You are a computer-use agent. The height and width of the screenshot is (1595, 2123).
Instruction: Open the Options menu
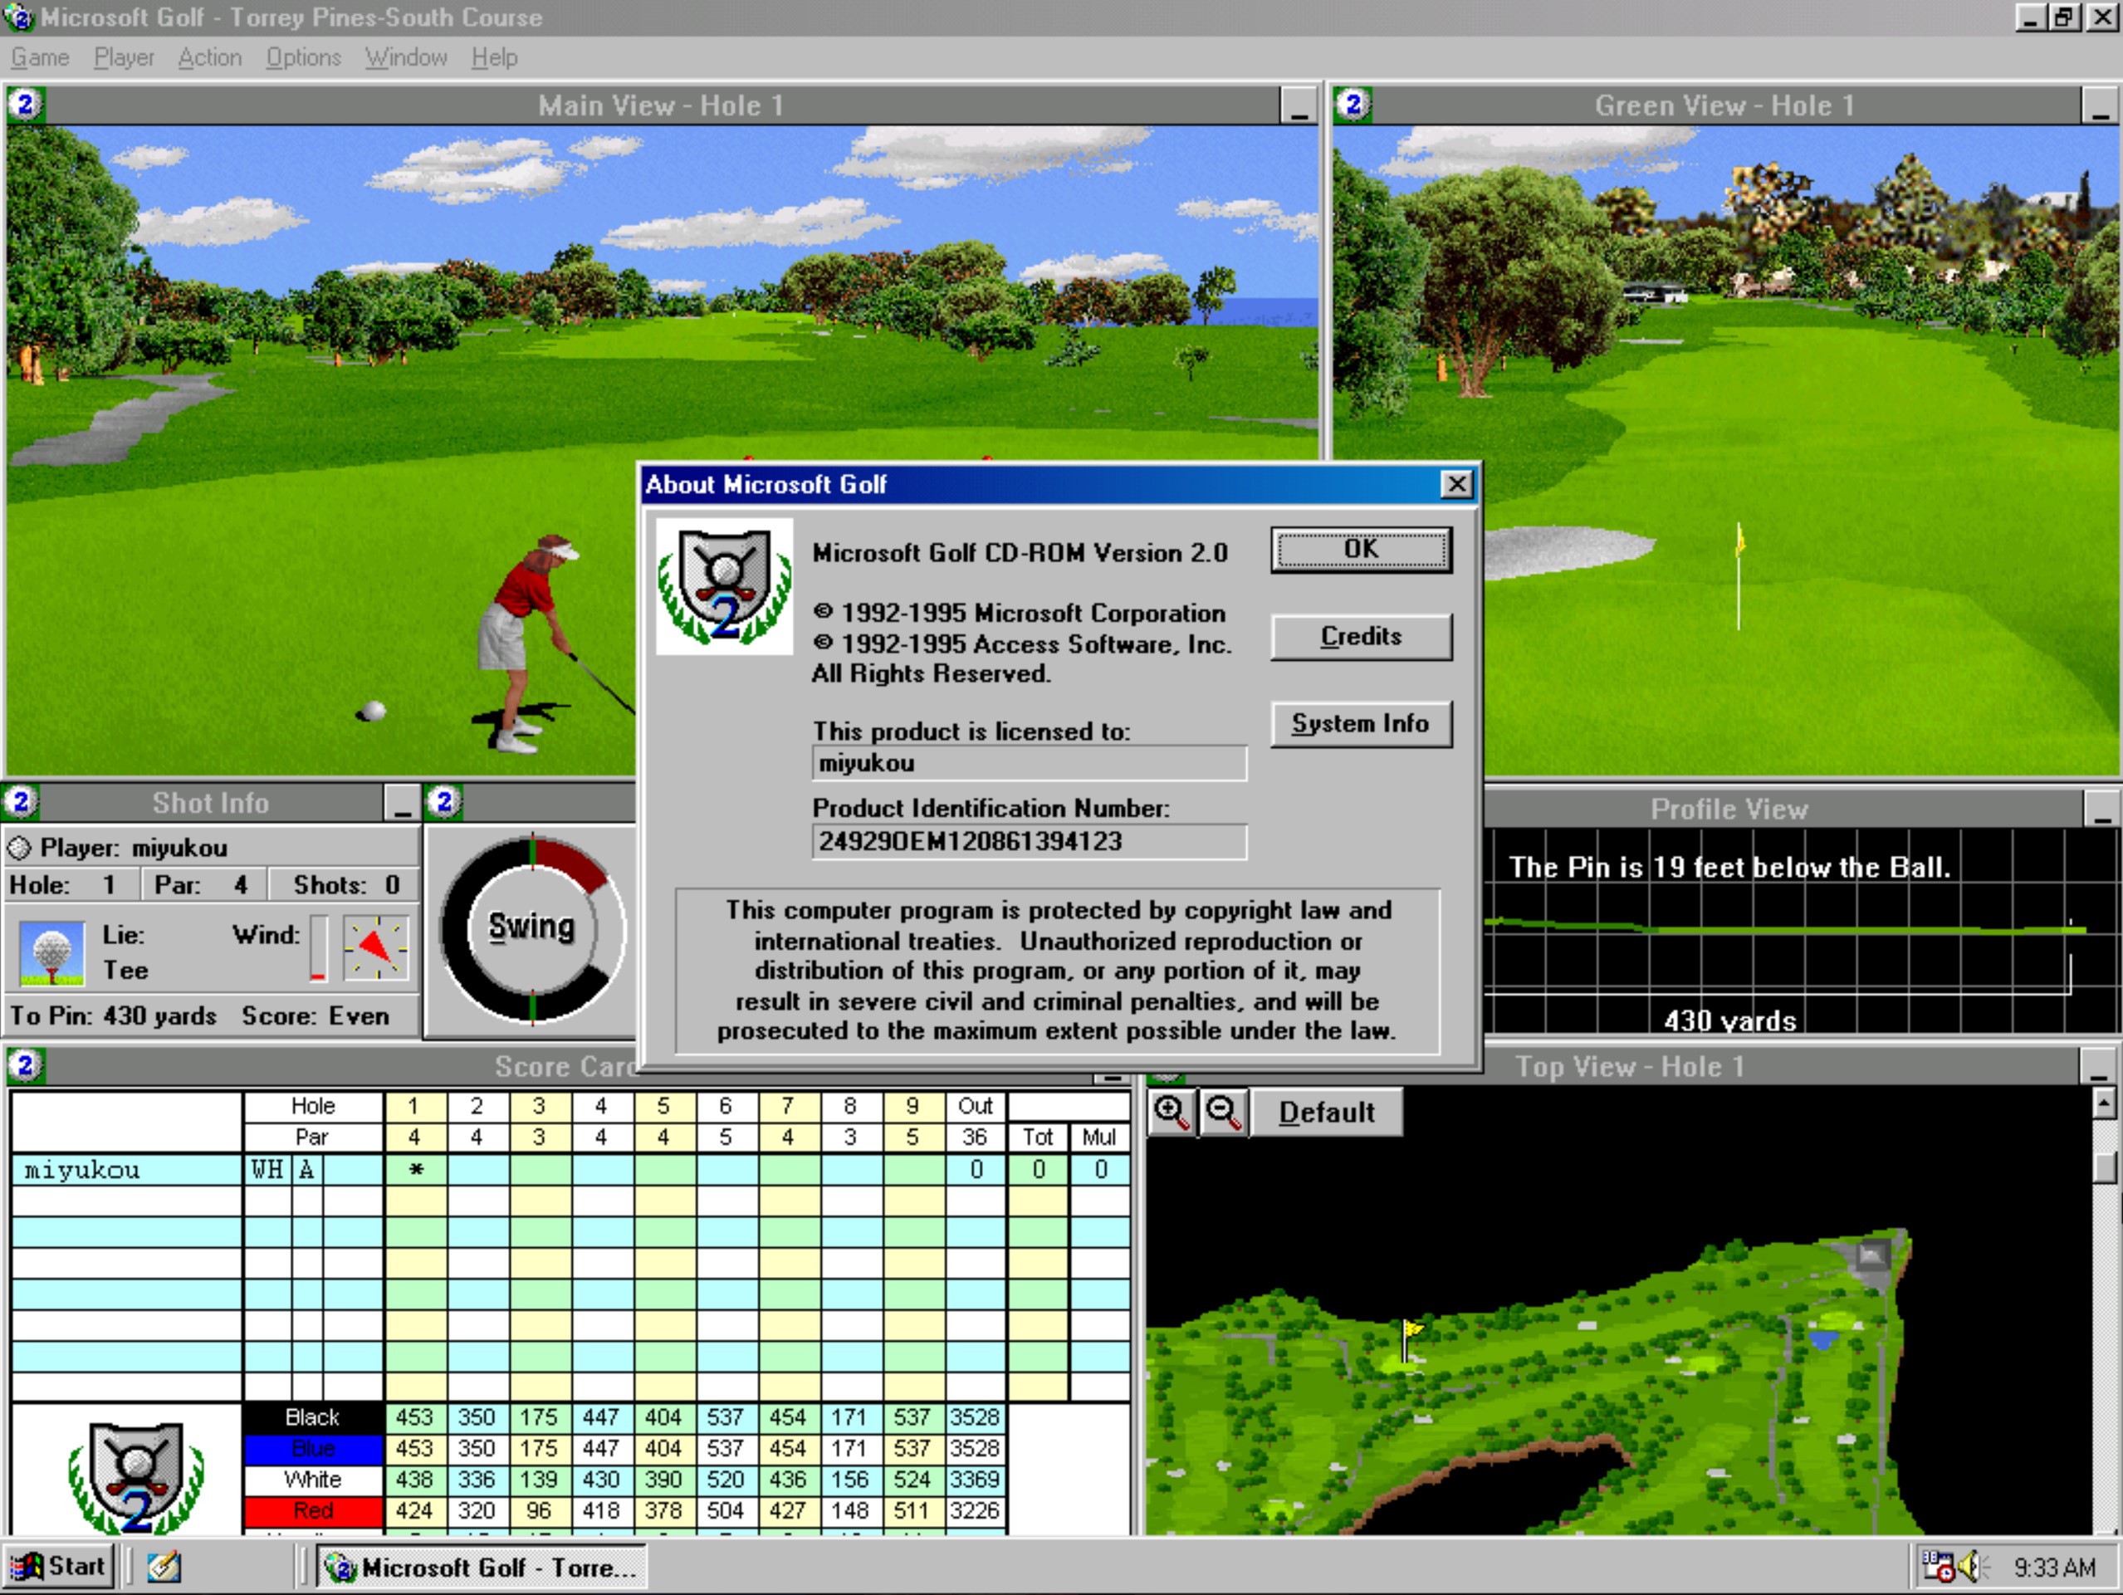coord(303,57)
